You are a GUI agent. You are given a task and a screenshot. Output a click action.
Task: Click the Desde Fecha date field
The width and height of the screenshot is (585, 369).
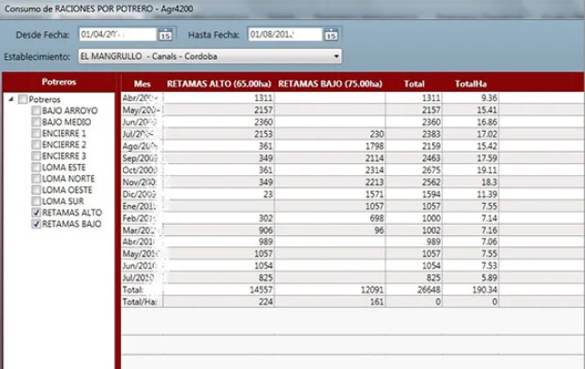point(117,35)
